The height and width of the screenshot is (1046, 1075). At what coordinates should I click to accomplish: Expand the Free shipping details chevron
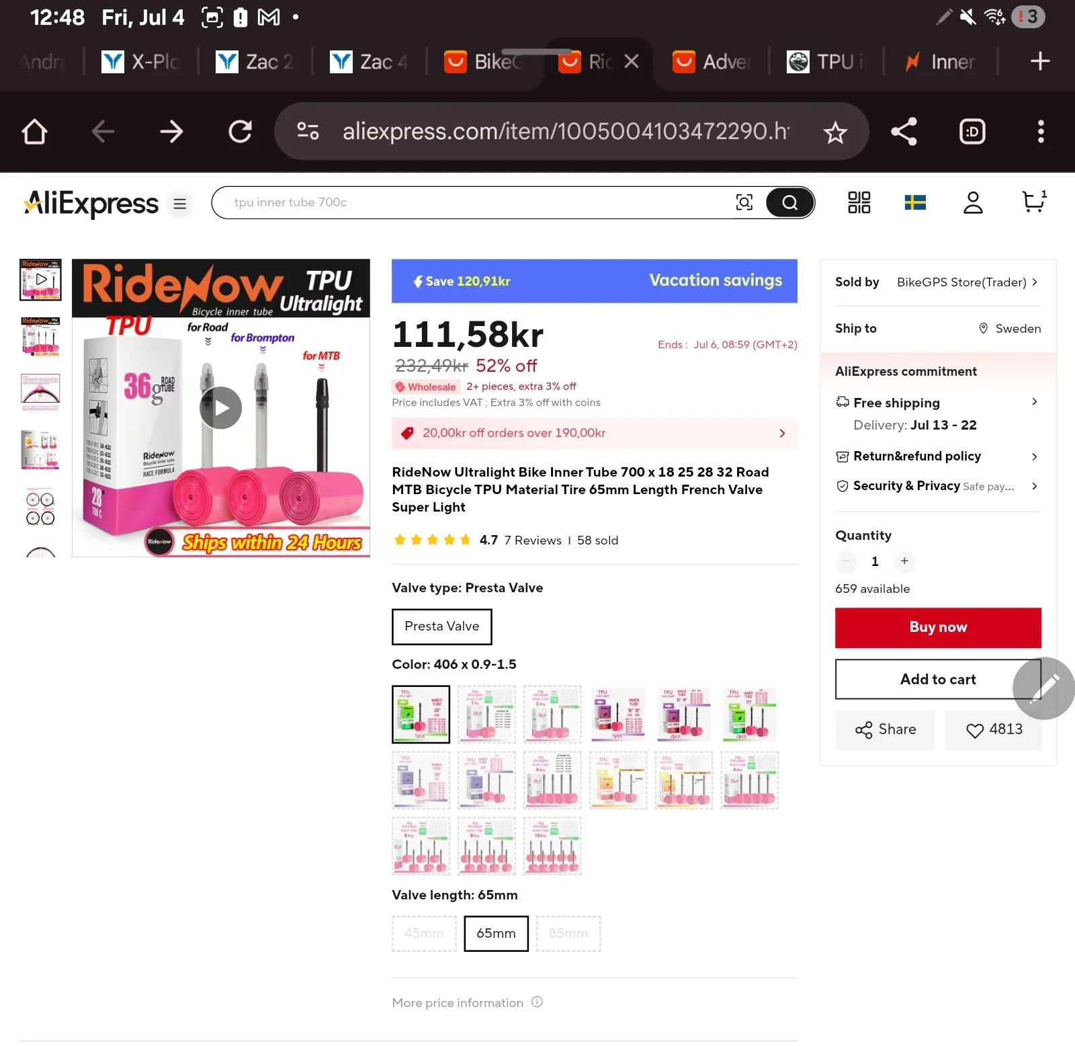tap(1035, 402)
